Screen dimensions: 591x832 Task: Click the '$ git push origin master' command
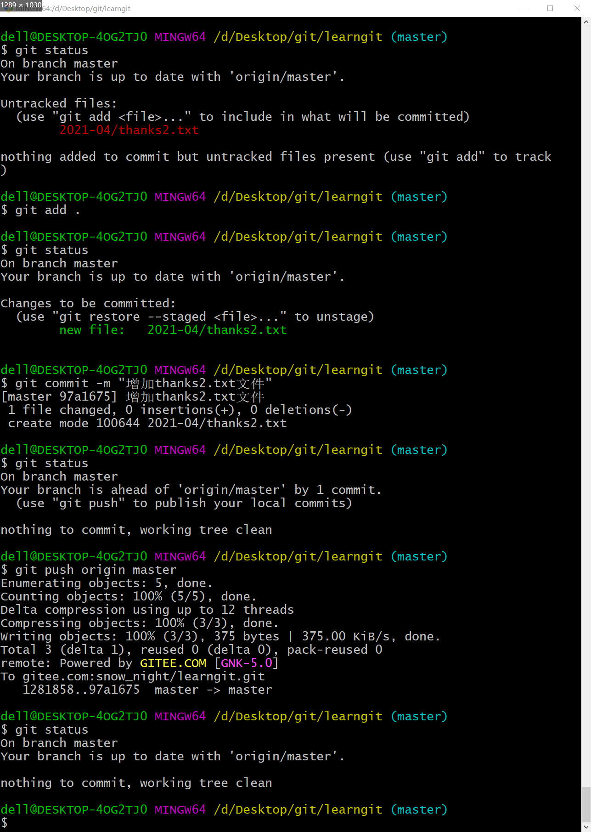click(89, 570)
